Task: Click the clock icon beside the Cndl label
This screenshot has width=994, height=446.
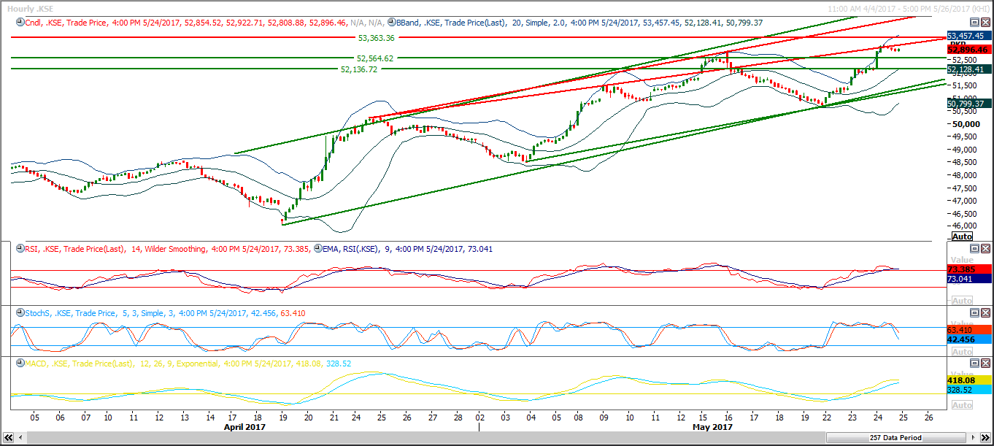Action: pyautogui.click(x=19, y=23)
